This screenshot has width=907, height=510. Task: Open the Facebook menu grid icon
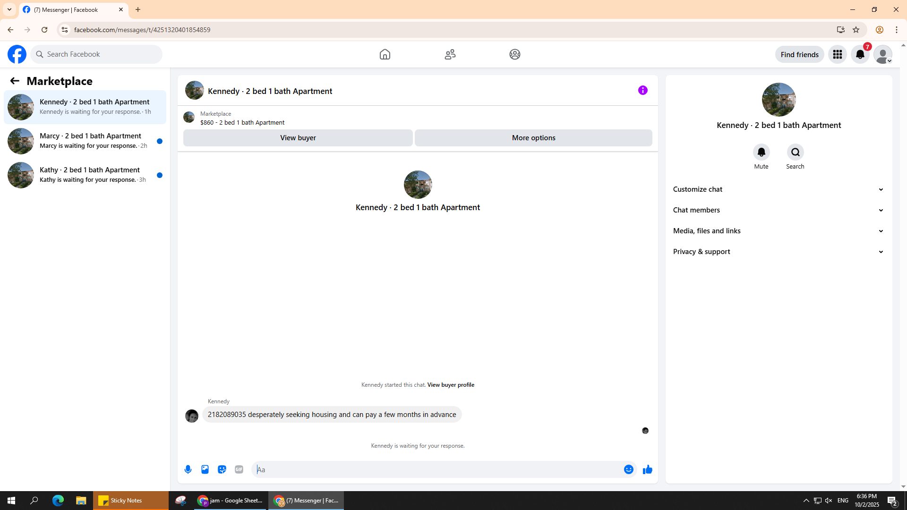click(x=837, y=54)
